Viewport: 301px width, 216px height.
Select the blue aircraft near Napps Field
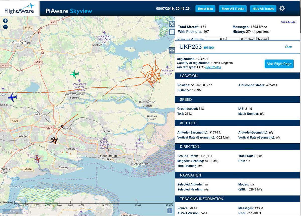click(12, 97)
